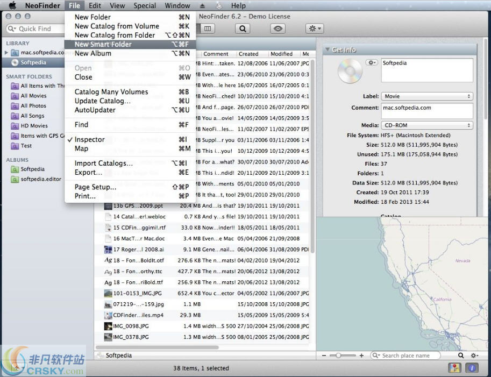This screenshot has width=491, height=377.
Task: Select the All Photos smart folder
Action: coord(33,106)
